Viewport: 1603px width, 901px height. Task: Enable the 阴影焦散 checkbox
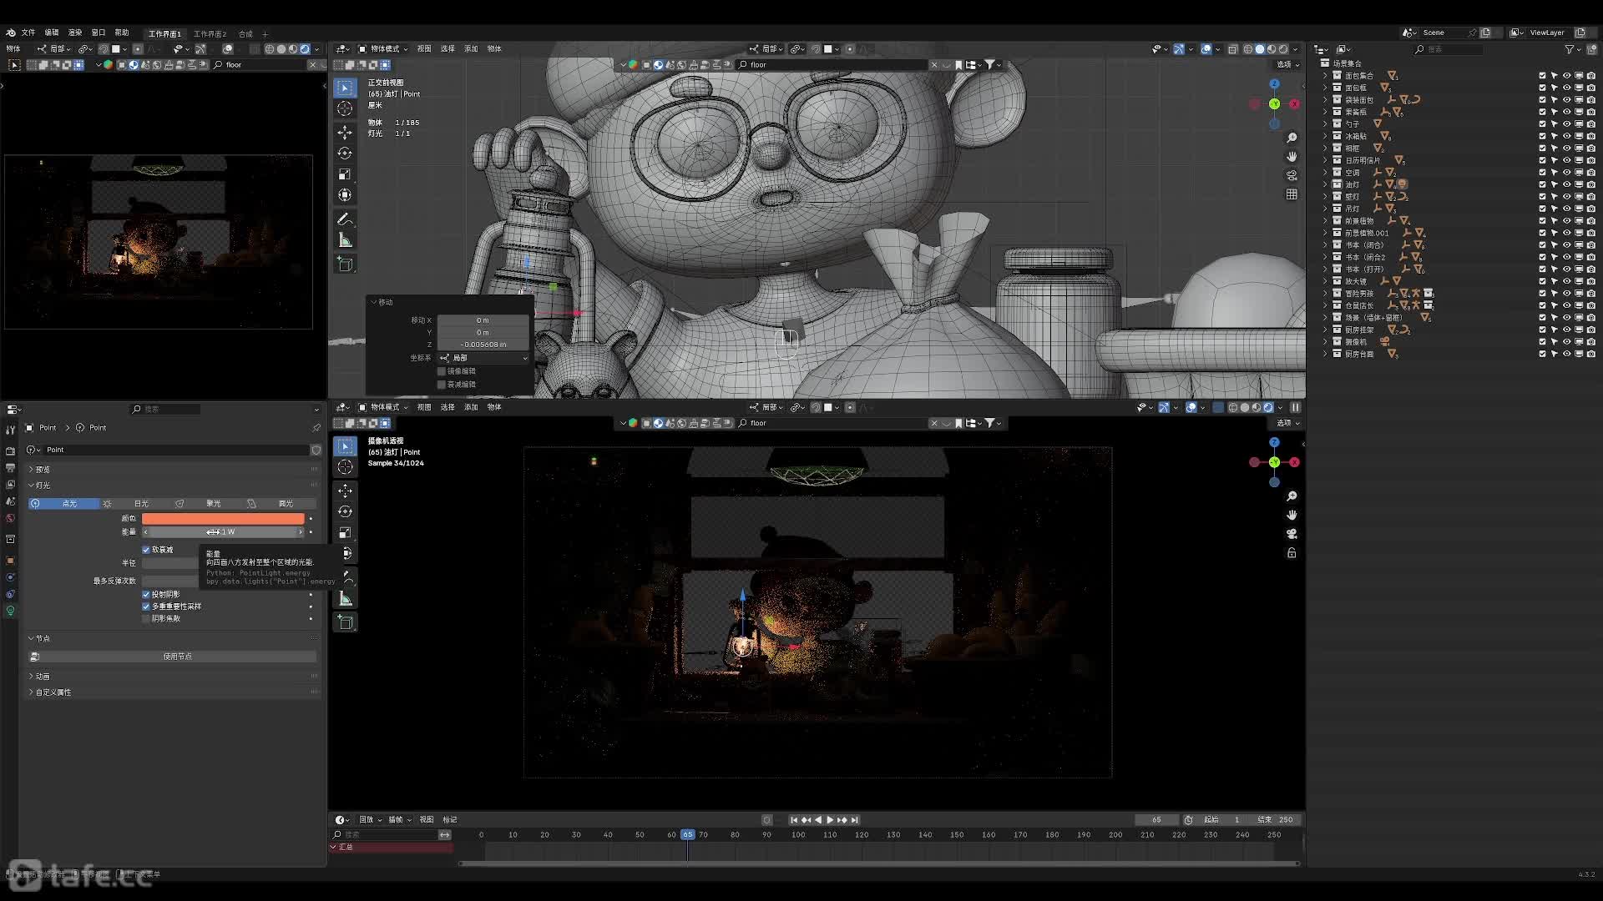click(146, 619)
